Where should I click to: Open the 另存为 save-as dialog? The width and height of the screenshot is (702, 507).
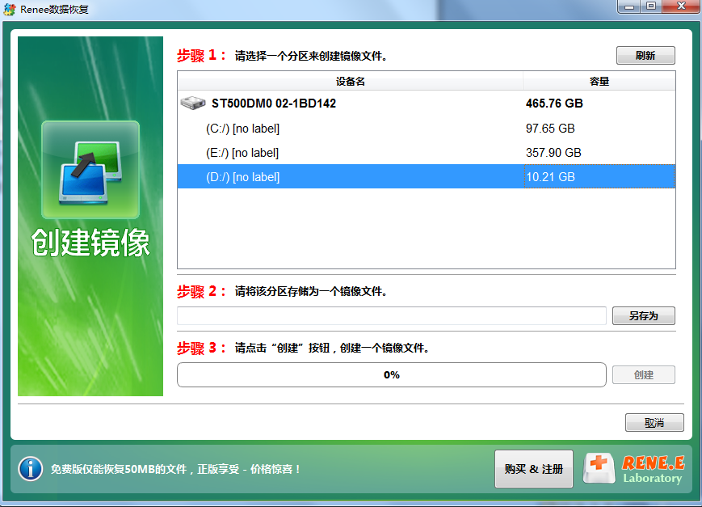(643, 315)
